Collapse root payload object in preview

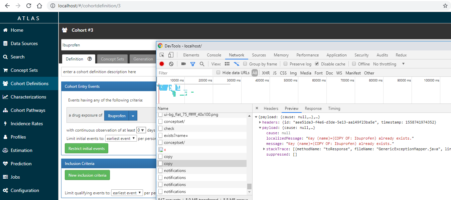tap(256, 117)
